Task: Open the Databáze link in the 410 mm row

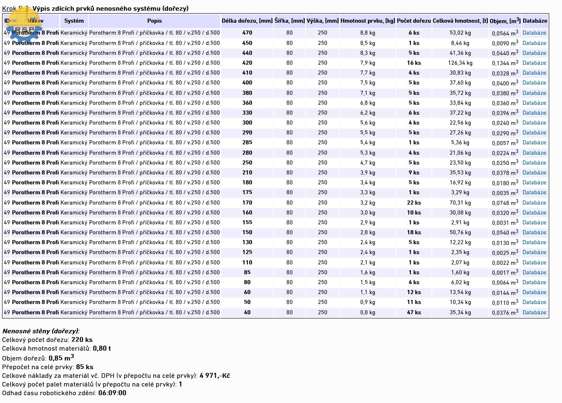Action: 535,73
